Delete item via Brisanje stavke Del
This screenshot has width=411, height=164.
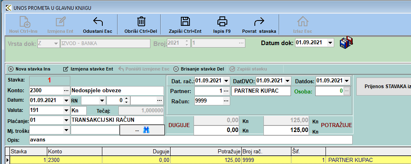pyautogui.click(x=199, y=69)
